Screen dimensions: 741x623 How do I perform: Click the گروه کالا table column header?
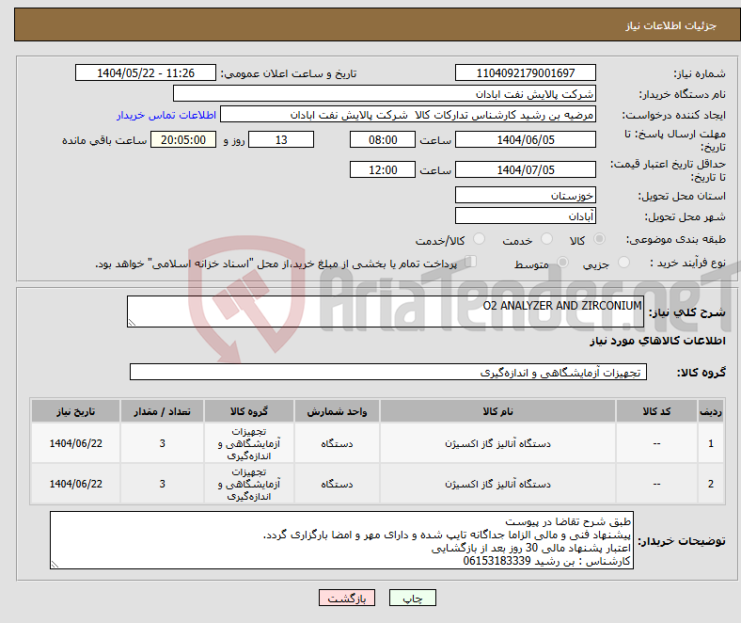(x=249, y=411)
